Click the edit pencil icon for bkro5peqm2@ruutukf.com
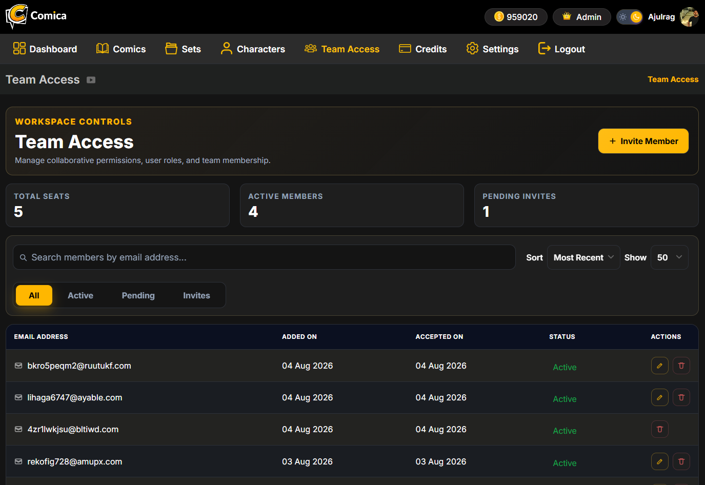The width and height of the screenshot is (705, 485). pyautogui.click(x=659, y=366)
